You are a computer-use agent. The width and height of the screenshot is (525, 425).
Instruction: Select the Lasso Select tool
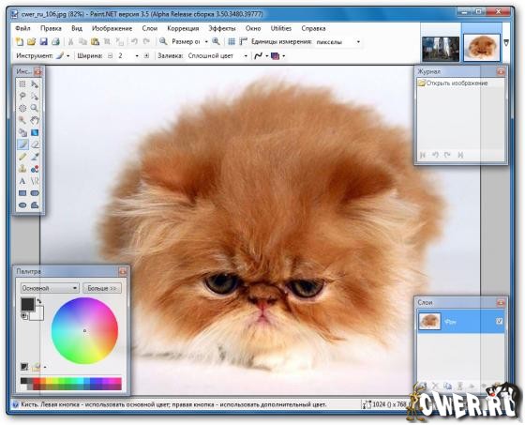click(x=22, y=96)
